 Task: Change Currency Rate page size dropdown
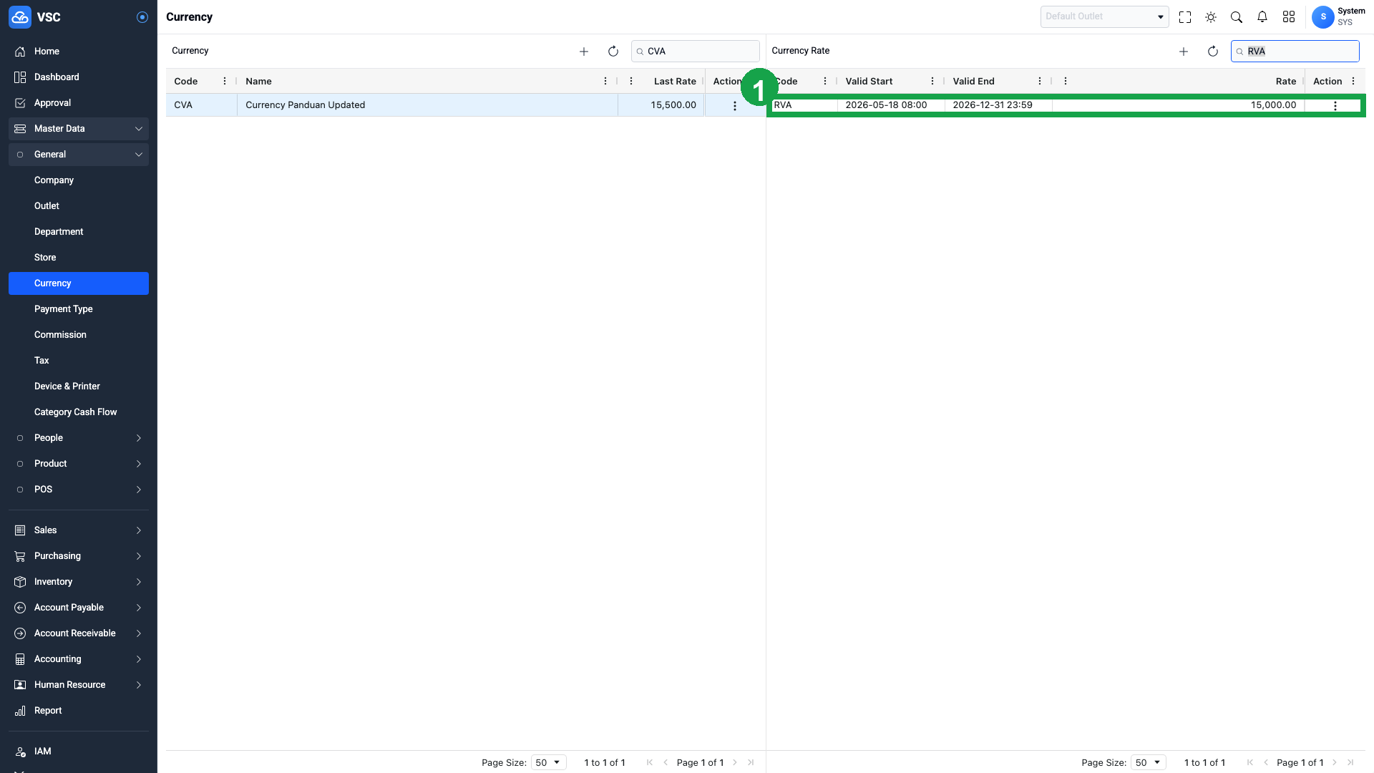(x=1149, y=763)
